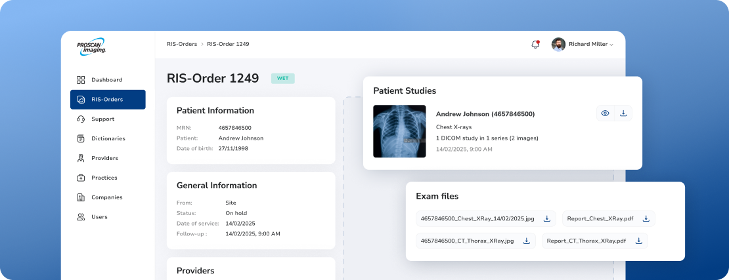Screen dimensions: 729x280
Task: Click the Chest X-rays study description
Action: coord(453,127)
